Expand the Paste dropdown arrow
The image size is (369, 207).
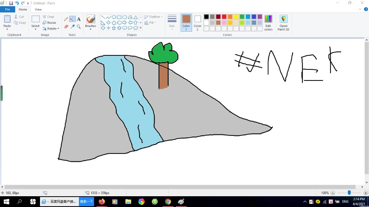(7, 29)
